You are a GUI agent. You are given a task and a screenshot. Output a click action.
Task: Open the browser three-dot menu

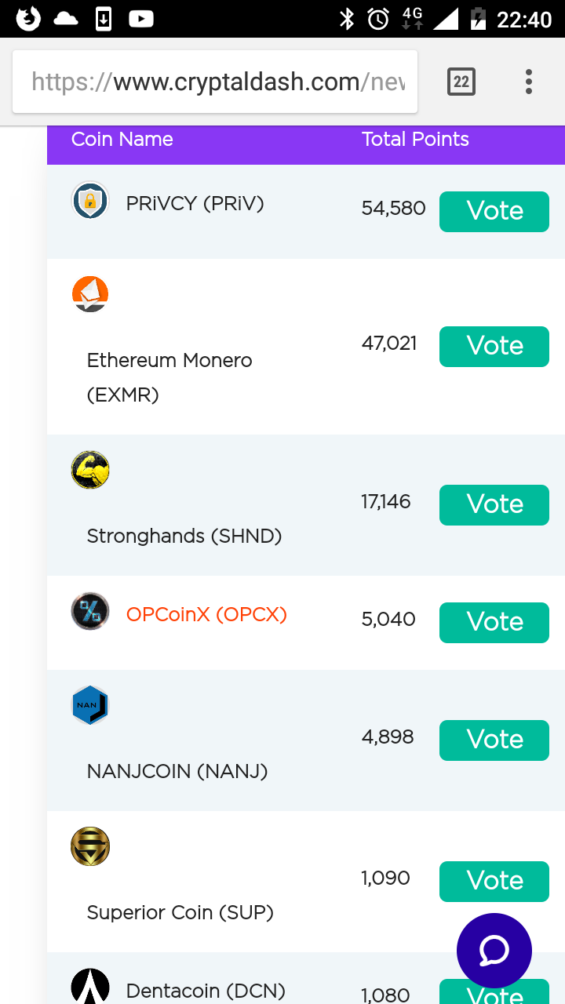click(529, 82)
